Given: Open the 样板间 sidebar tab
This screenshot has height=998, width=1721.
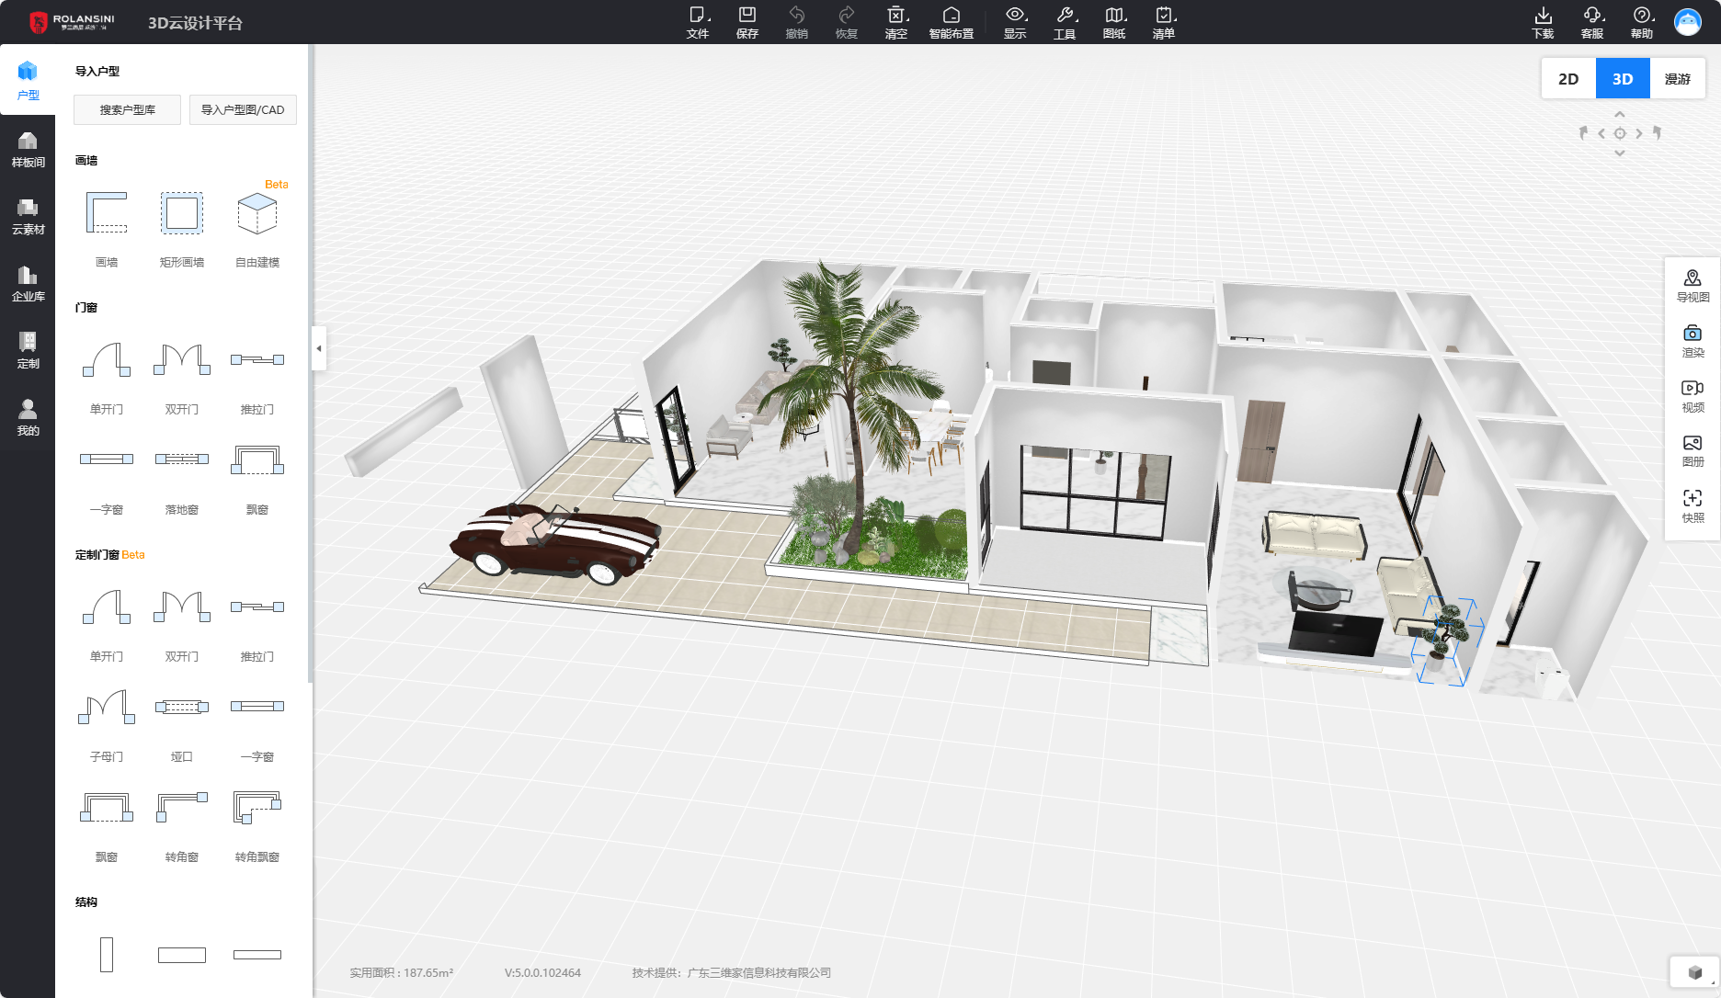Looking at the screenshot, I should pyautogui.click(x=28, y=150).
